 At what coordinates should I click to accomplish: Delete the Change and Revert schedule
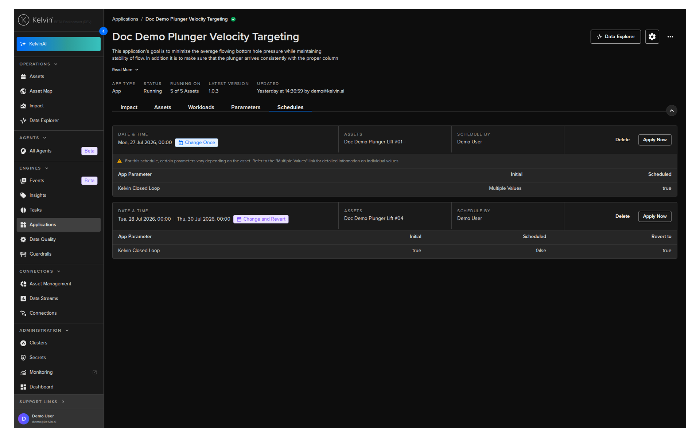(622, 216)
